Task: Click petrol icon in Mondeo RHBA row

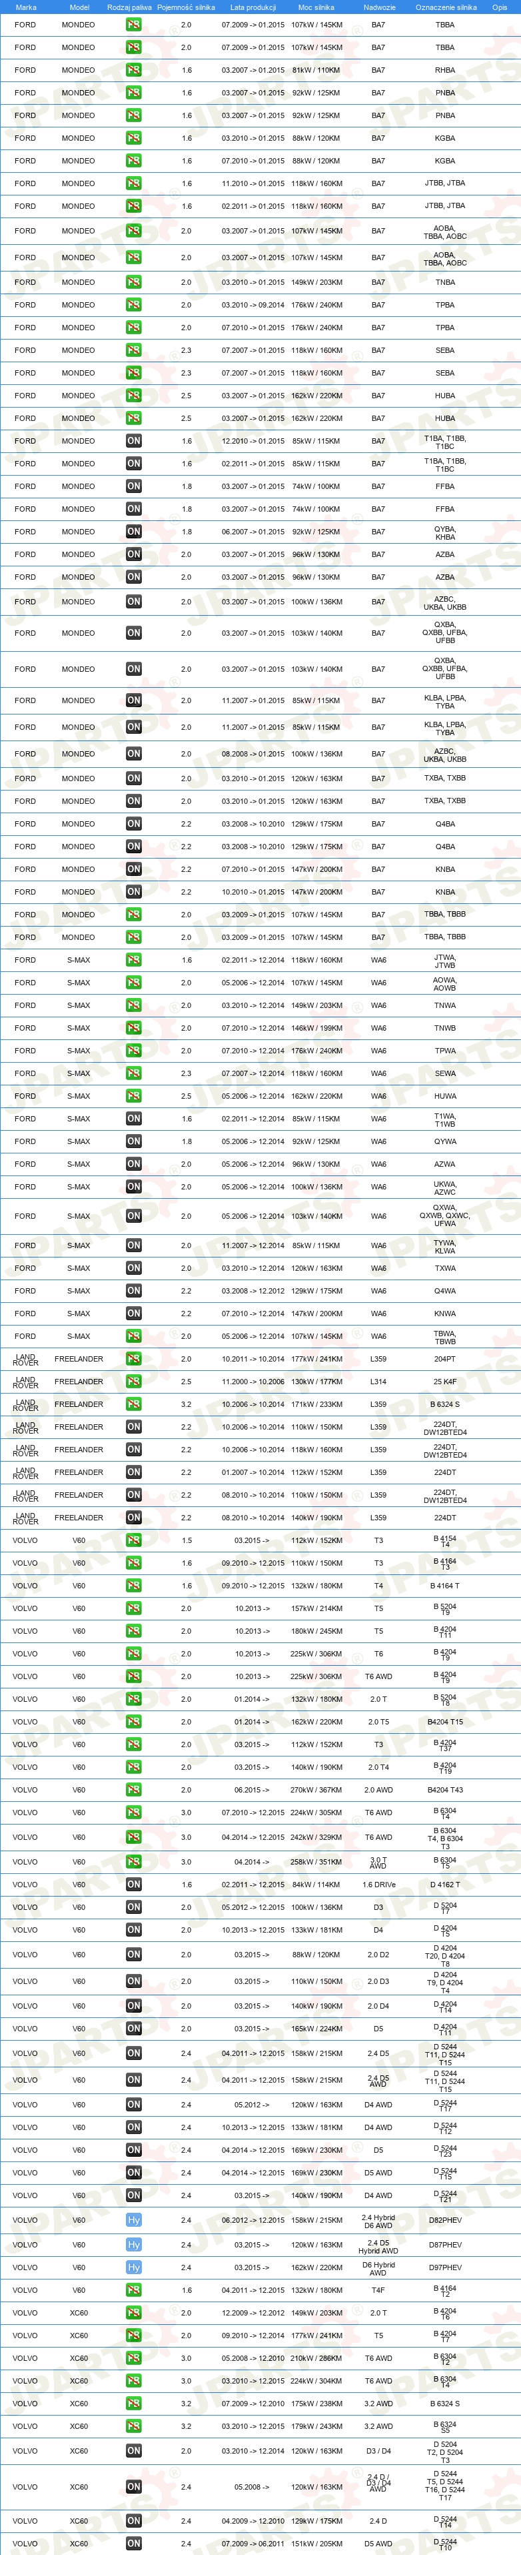Action: [134, 71]
